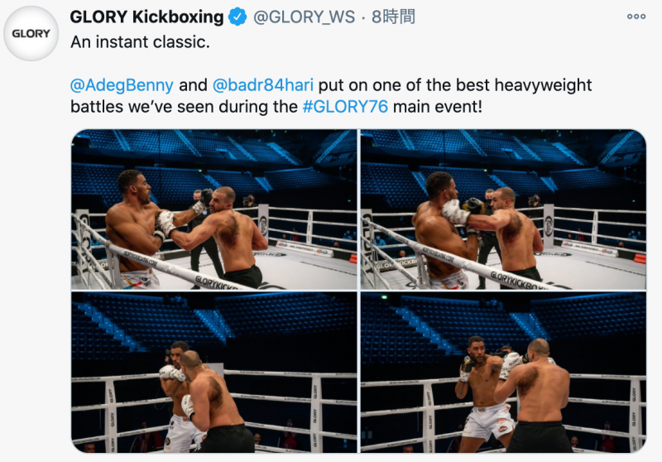Open the top-left fight photo
662x462 pixels.
(214, 209)
